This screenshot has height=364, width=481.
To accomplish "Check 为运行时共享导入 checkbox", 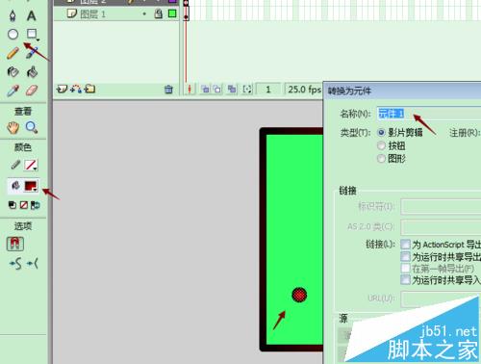I will pos(406,279).
